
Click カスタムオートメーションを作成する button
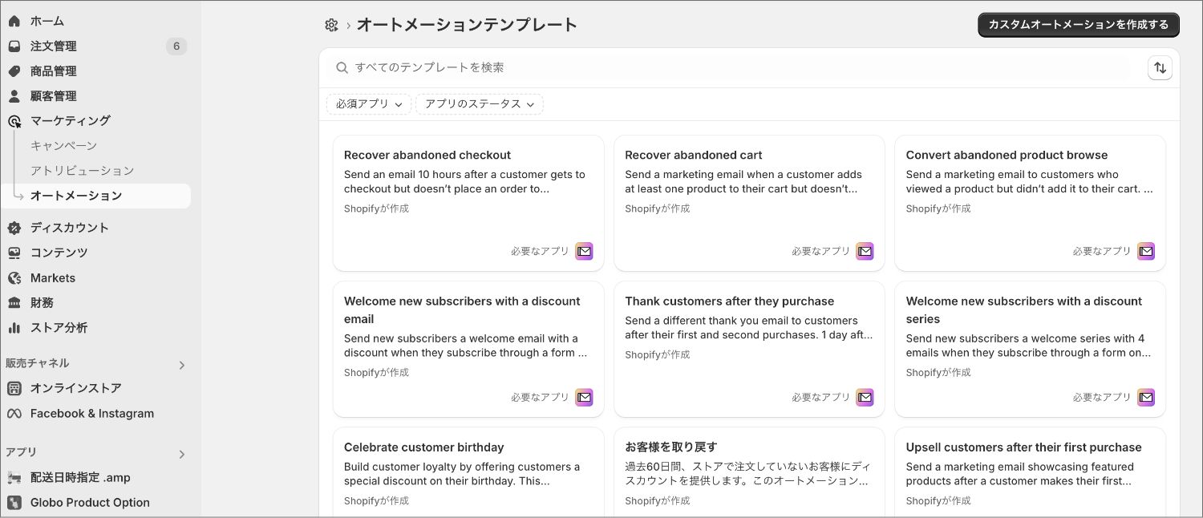(1079, 25)
